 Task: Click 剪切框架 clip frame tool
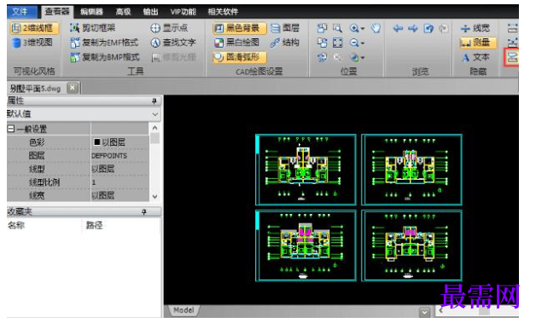(x=93, y=28)
